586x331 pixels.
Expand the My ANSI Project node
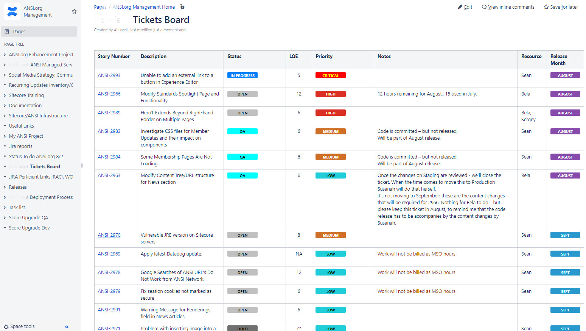(5, 136)
